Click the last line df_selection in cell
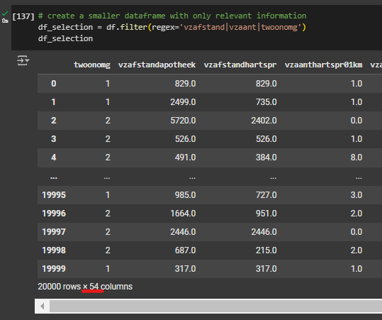Image resolution: width=382 pixels, height=320 pixels. [x=65, y=38]
